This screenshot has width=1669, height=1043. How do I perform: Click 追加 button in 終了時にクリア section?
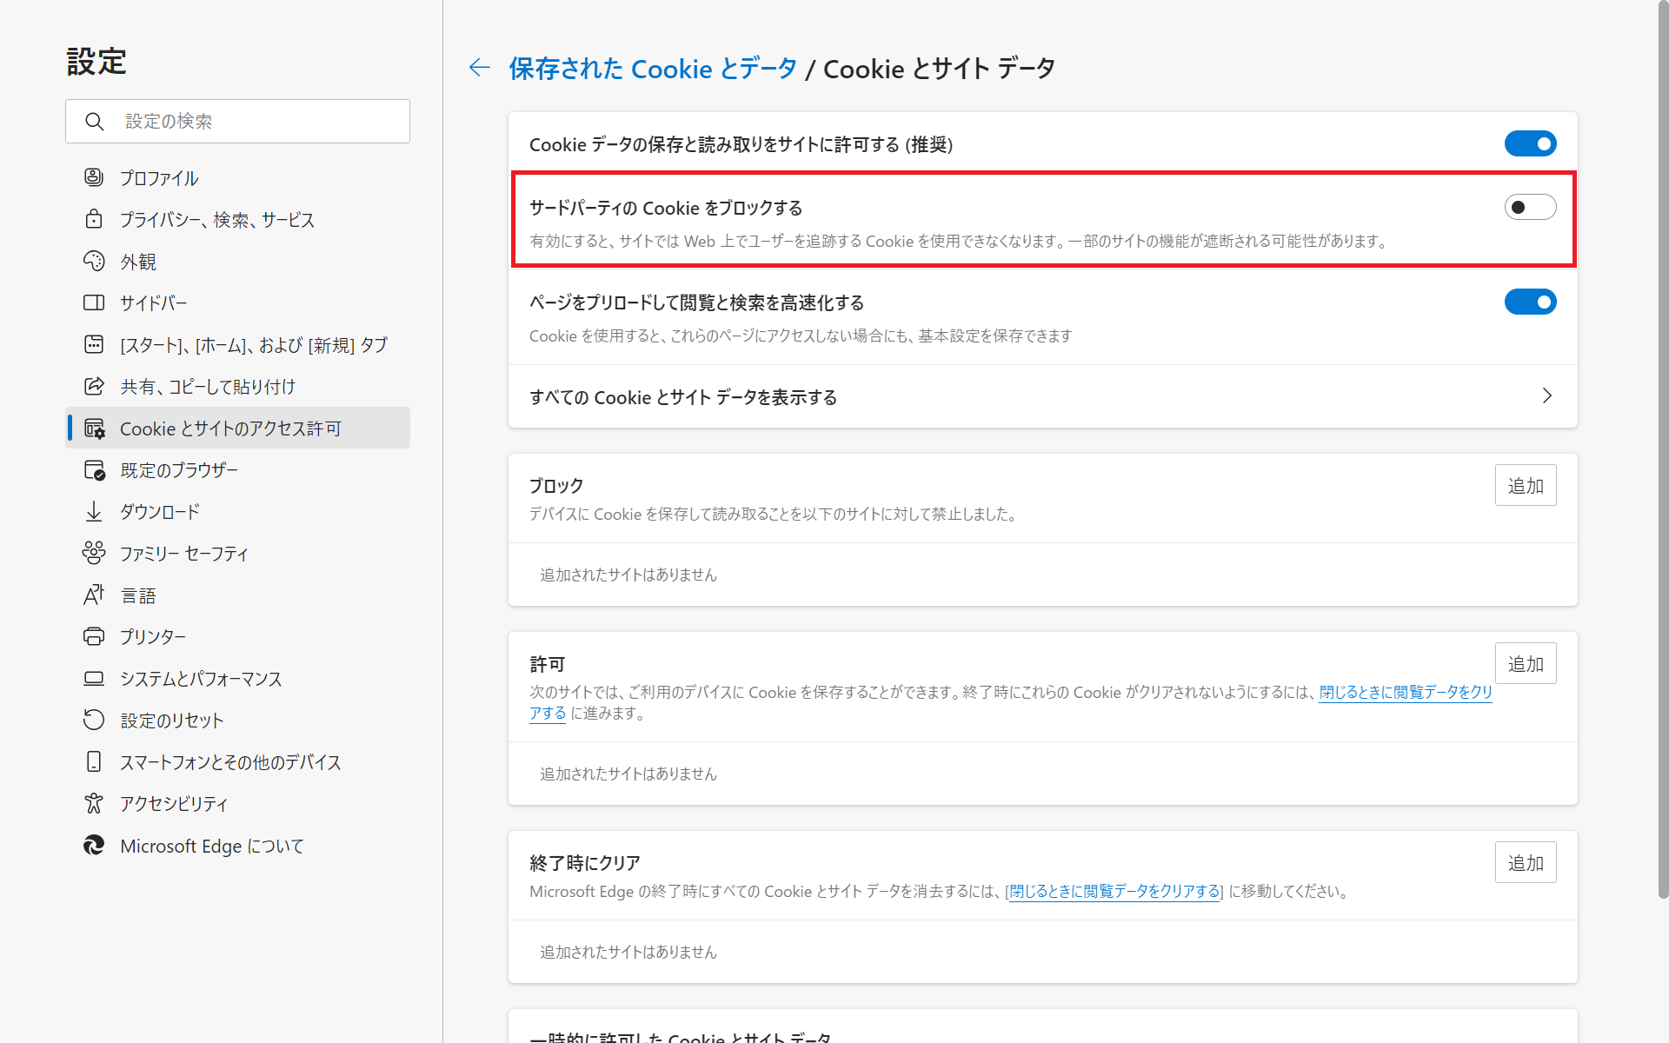[x=1526, y=862]
